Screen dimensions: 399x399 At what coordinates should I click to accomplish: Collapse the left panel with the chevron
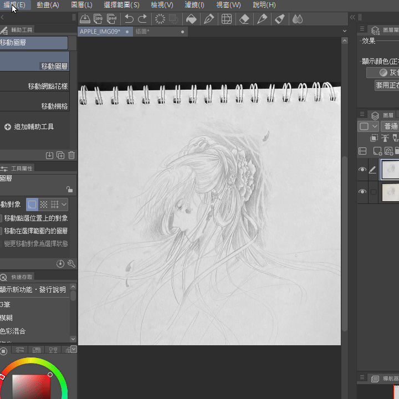click(2, 17)
